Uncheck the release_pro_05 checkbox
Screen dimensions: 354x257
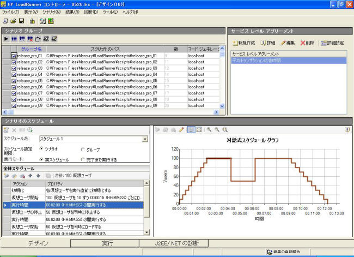(x=14, y=81)
